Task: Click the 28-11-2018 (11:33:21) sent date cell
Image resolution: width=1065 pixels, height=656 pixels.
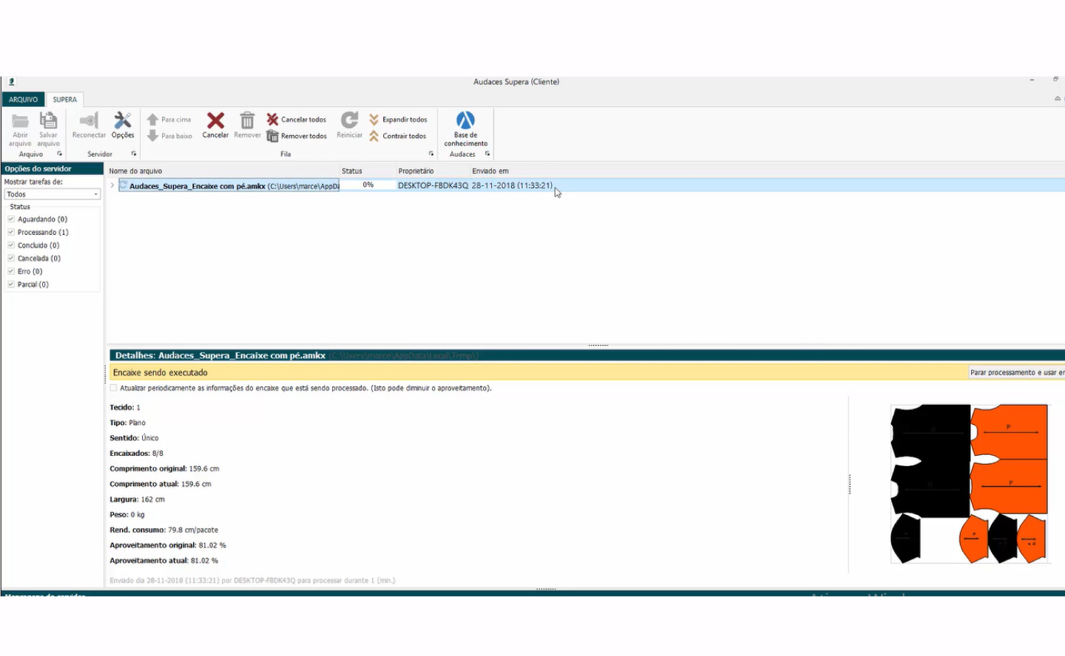Action: pyautogui.click(x=512, y=185)
